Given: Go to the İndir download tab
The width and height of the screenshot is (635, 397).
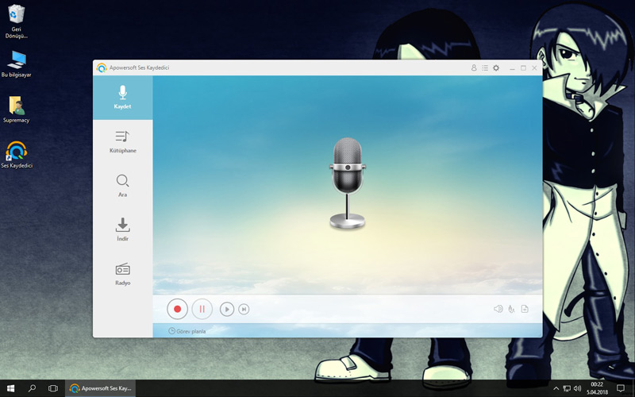Looking at the screenshot, I should click(123, 229).
